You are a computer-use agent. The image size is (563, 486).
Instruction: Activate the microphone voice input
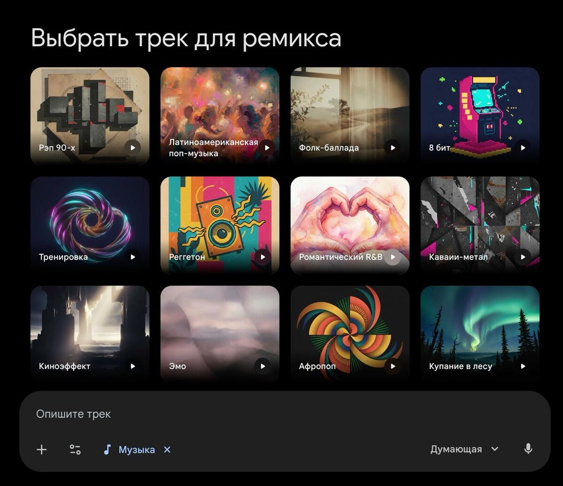pos(528,449)
